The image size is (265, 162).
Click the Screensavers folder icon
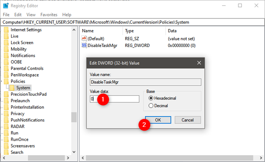tap(6, 146)
